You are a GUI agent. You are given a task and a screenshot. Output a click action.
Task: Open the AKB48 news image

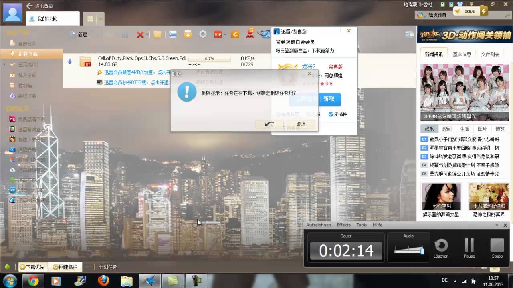click(x=465, y=92)
